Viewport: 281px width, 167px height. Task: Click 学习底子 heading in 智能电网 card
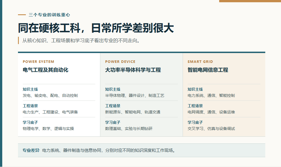[195, 122]
